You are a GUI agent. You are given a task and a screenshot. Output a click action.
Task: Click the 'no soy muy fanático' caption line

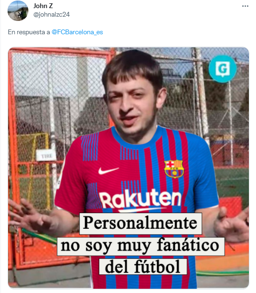(x=141, y=246)
